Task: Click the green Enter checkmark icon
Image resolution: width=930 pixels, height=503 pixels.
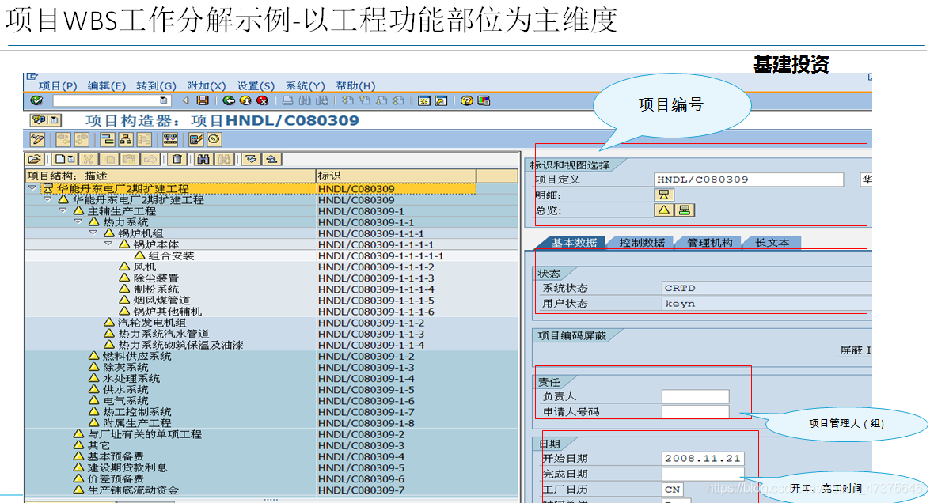Action: click(36, 100)
